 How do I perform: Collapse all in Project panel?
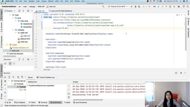[x=23, y=11]
